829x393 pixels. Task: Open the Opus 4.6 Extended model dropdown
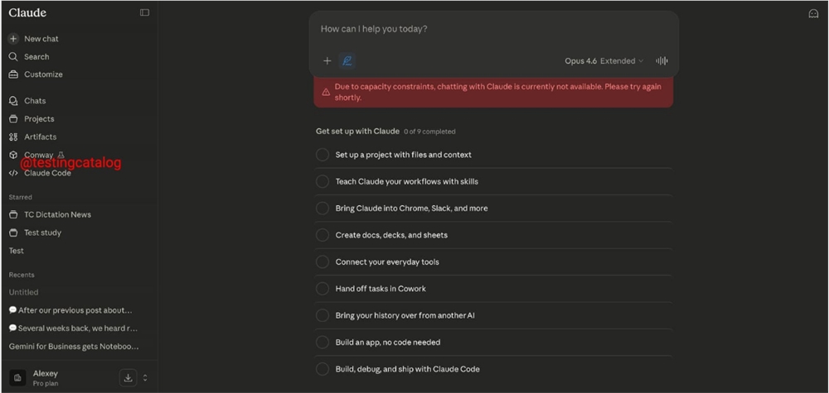click(604, 60)
